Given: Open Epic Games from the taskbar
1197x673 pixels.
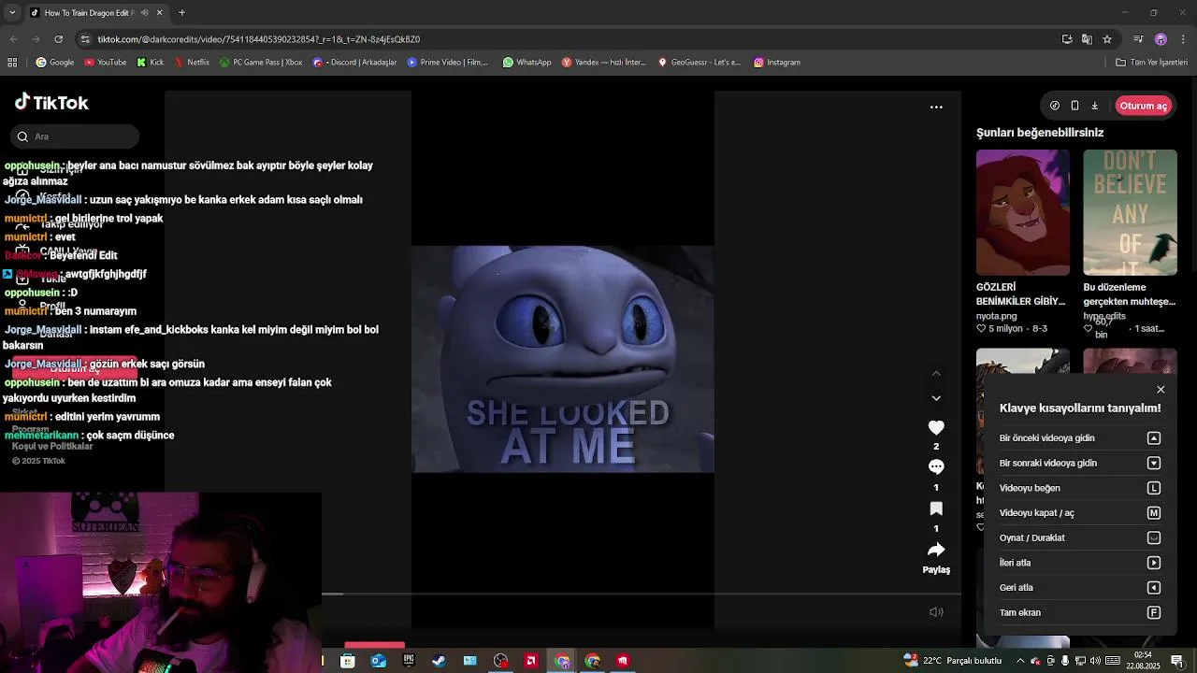Looking at the screenshot, I should 409,661.
